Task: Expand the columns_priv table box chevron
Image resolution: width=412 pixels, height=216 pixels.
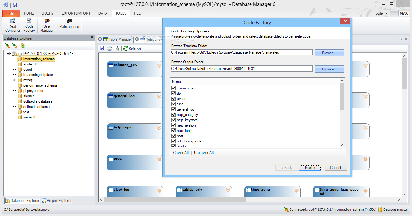Action: [x=159, y=65]
